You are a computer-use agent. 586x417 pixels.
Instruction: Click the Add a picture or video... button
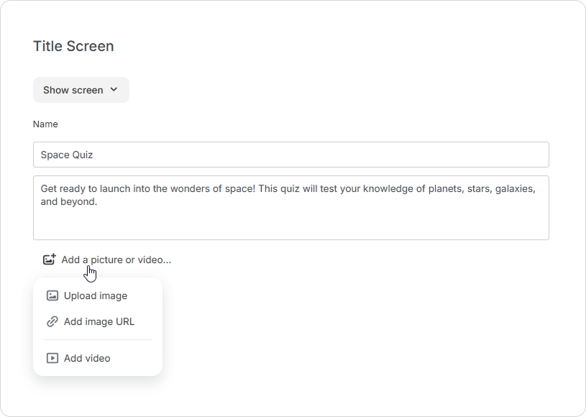tap(107, 260)
